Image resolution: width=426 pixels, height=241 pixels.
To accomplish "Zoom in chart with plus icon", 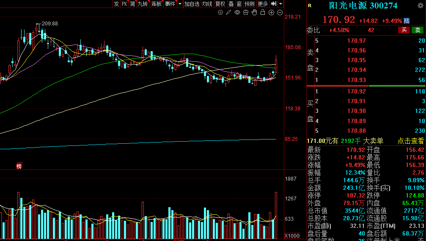I will (x=271, y=13).
